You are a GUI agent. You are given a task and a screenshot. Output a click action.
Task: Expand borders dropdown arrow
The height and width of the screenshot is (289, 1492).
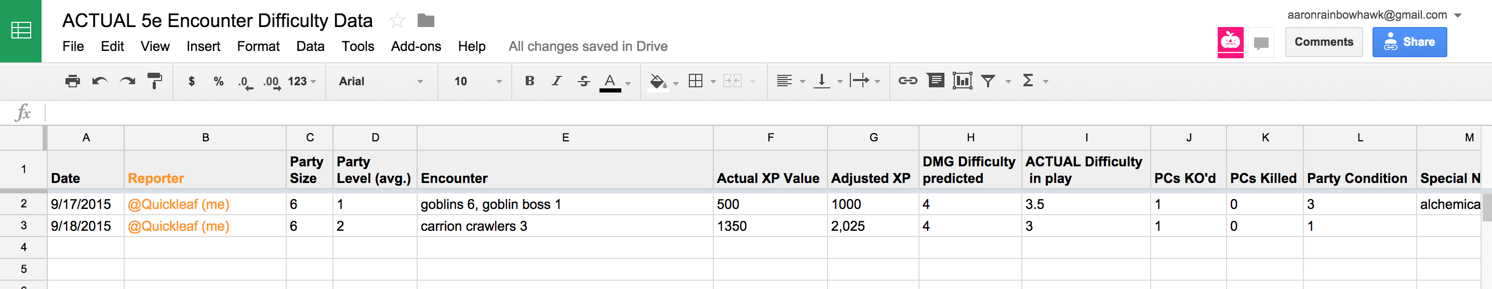[713, 82]
